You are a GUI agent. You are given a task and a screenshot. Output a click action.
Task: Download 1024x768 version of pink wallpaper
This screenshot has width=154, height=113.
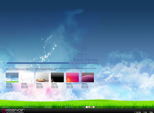(x=70, y=85)
